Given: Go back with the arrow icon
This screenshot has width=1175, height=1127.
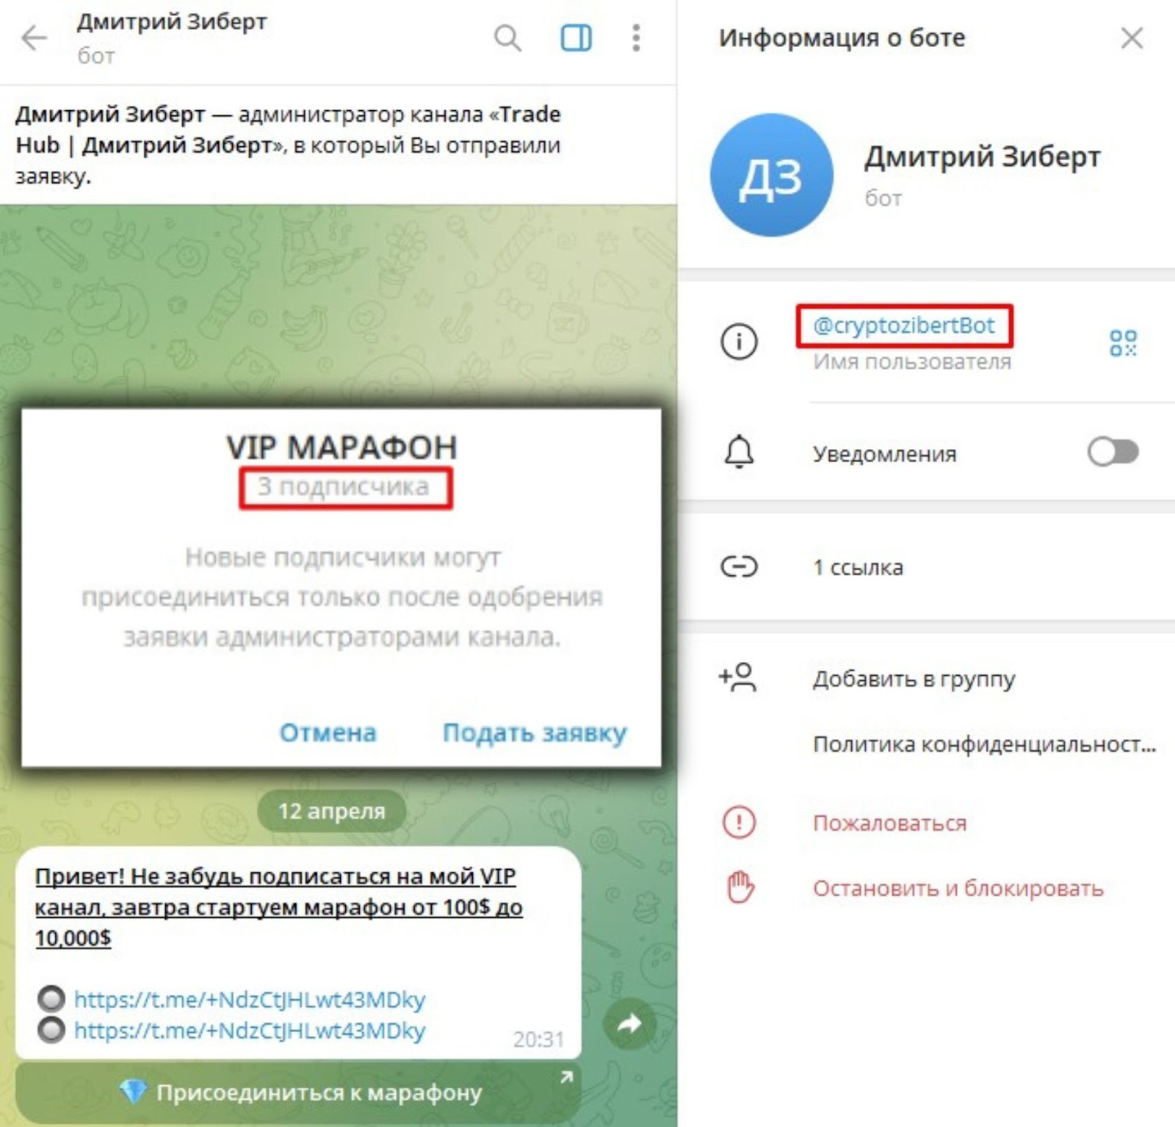Looking at the screenshot, I should click(34, 37).
